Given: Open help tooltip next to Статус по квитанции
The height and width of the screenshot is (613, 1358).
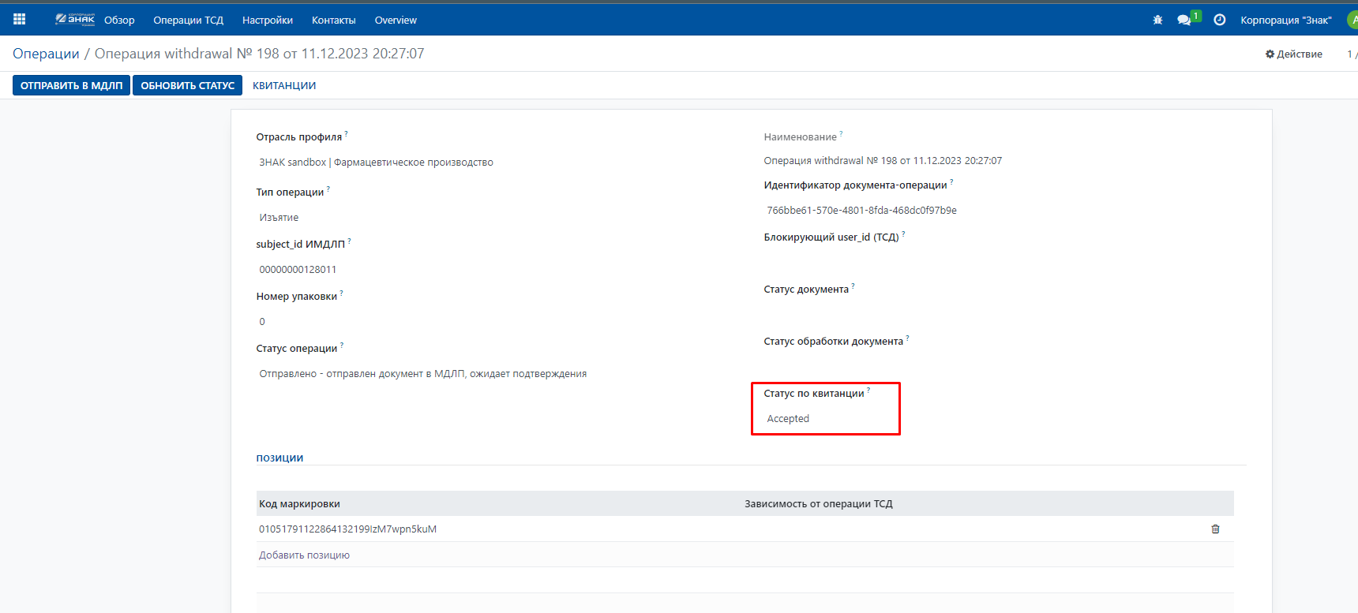Looking at the screenshot, I should (868, 391).
